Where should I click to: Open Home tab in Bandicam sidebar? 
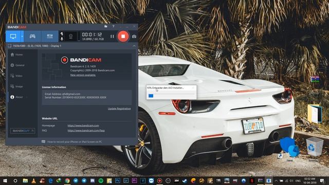[x=16, y=54]
